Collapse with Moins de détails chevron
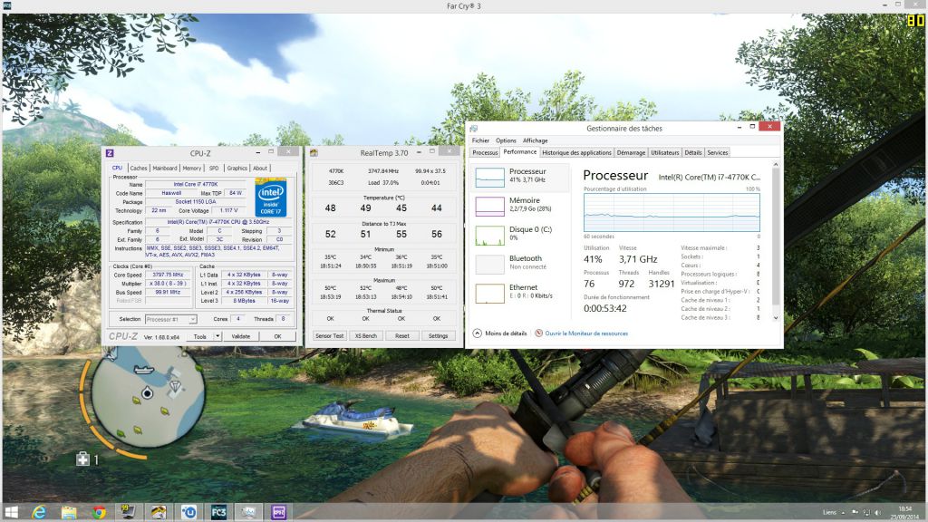Screen dimensions: 928x522 [477, 333]
